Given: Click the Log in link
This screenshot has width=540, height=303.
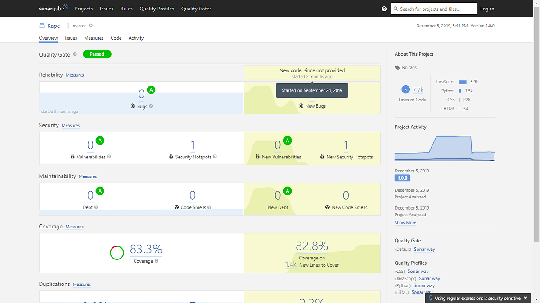Looking at the screenshot, I should coord(487,9).
